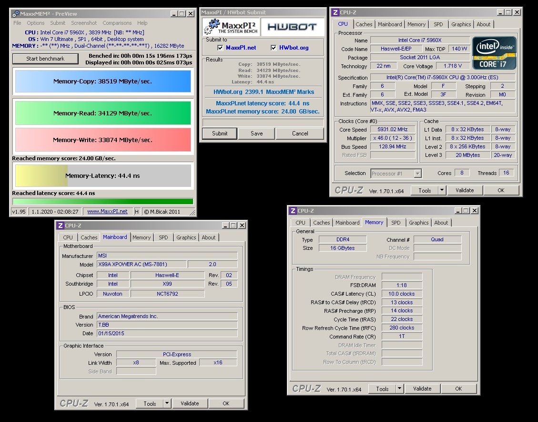Click the CPU-Z Z icon in Mainboard window title

pos(60,225)
